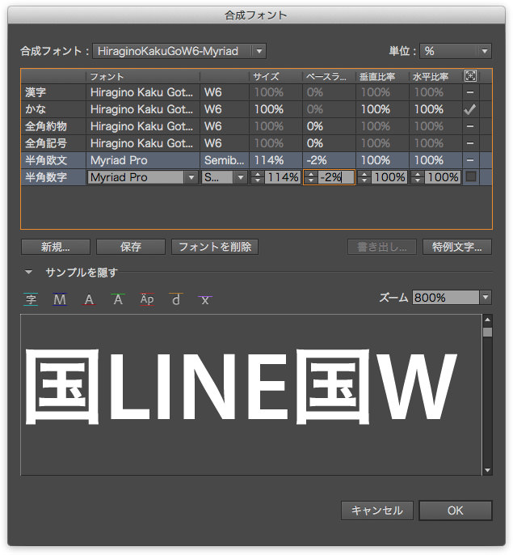Open the ズーム 800% dropdown arrow
The height and width of the screenshot is (555, 513).
coord(486,298)
